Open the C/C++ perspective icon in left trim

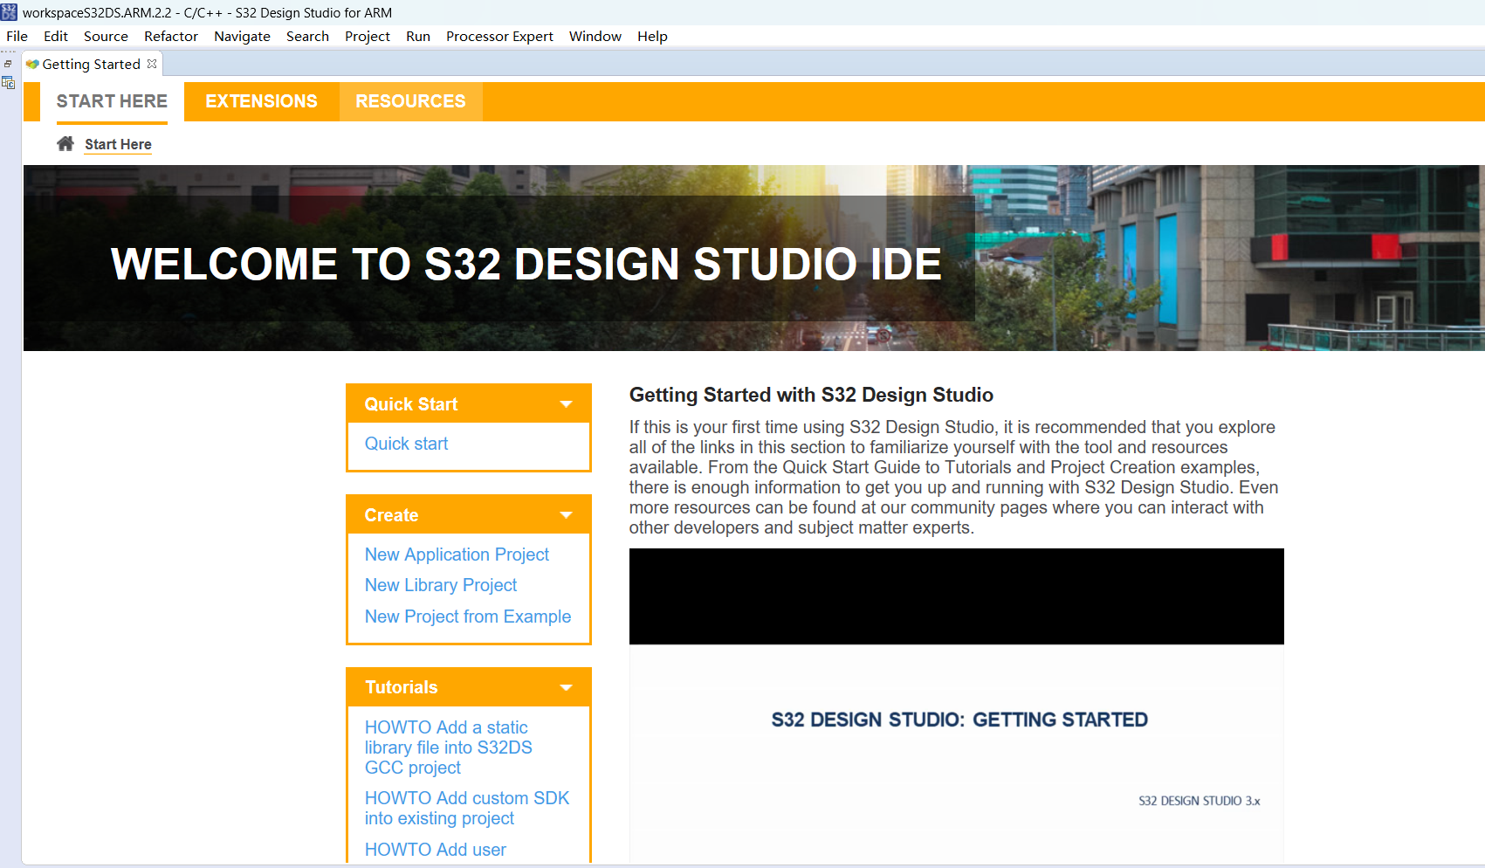coord(8,83)
